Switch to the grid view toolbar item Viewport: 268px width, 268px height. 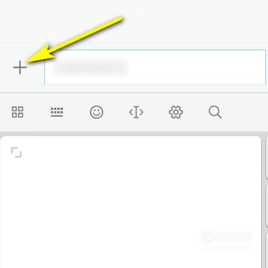click(17, 112)
